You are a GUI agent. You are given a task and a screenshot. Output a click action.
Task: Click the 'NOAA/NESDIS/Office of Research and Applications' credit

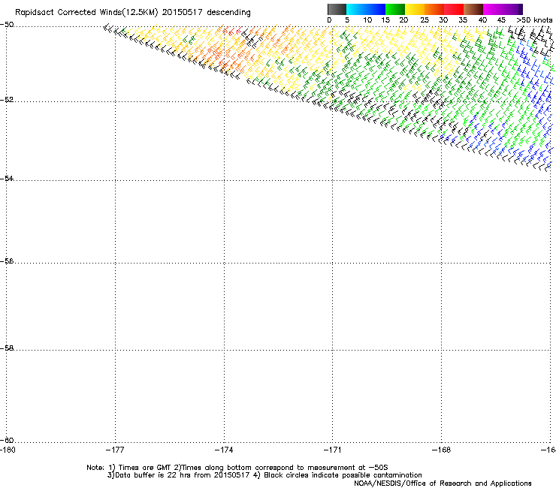[443, 483]
